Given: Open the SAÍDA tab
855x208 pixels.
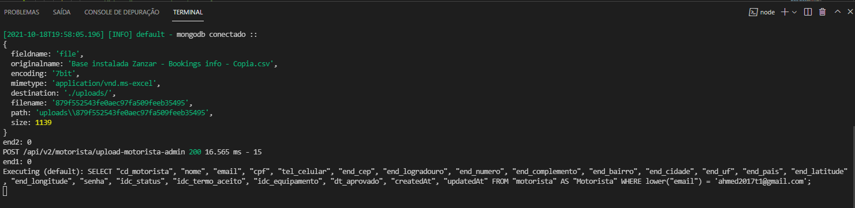Looking at the screenshot, I should [x=62, y=12].
